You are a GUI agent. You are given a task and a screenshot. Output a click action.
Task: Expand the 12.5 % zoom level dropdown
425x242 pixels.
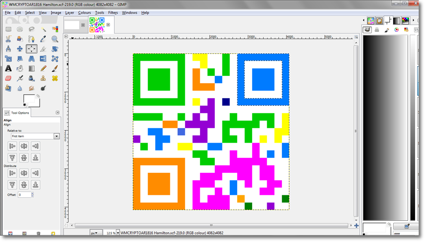(x=118, y=233)
